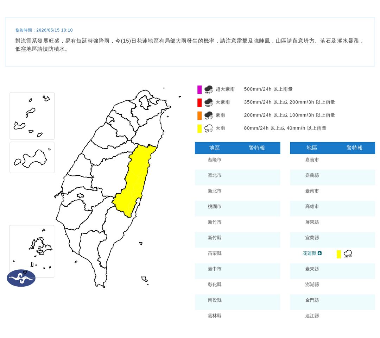Click the 發佈時間 2026/05/15 10:10 text
Screen dimensions: 380x338
coord(44,30)
